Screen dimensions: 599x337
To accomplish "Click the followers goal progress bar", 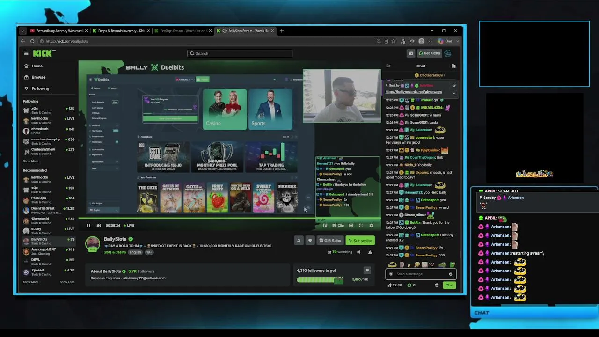I will 320,280.
